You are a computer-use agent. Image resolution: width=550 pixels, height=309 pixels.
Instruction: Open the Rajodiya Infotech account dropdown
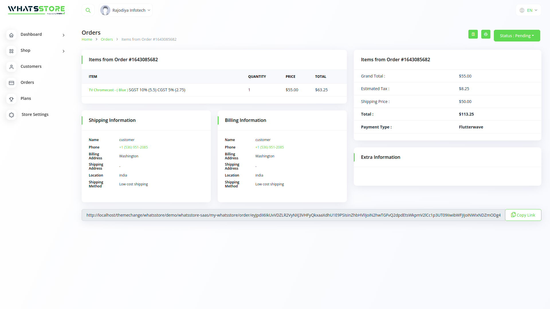[125, 10]
